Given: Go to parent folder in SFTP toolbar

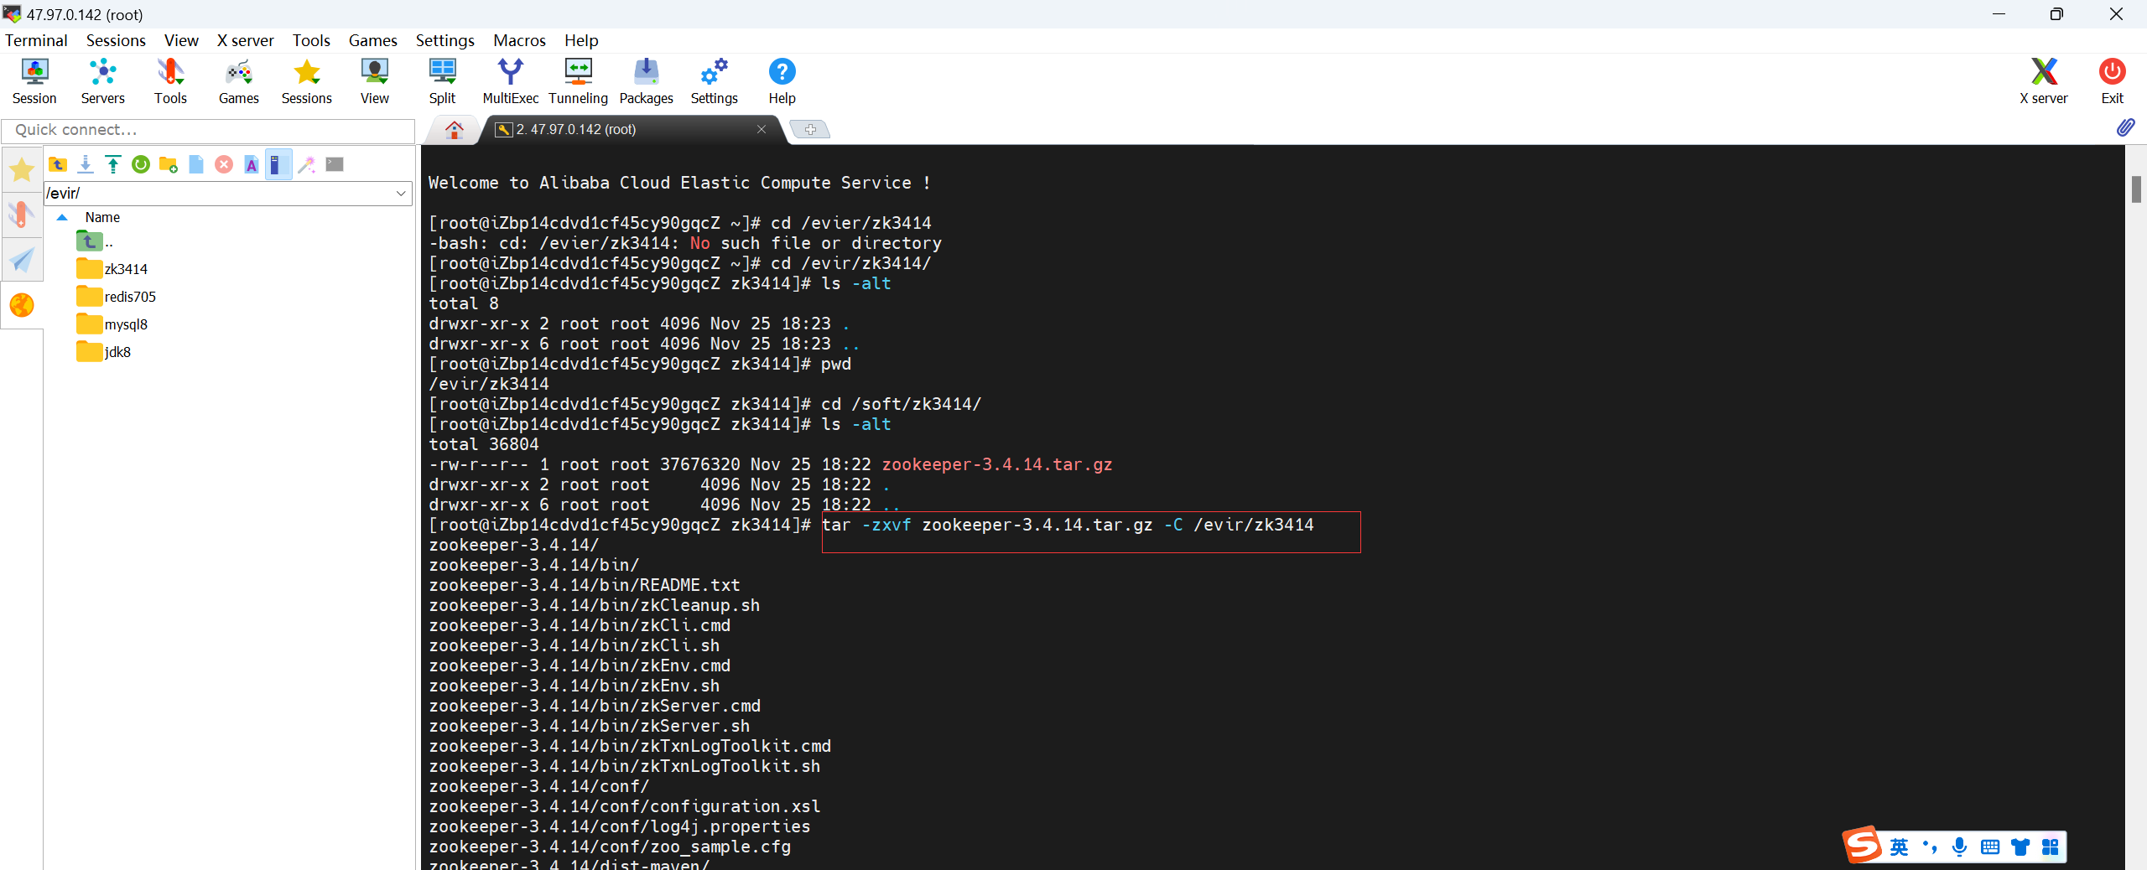Looking at the screenshot, I should click(x=58, y=164).
